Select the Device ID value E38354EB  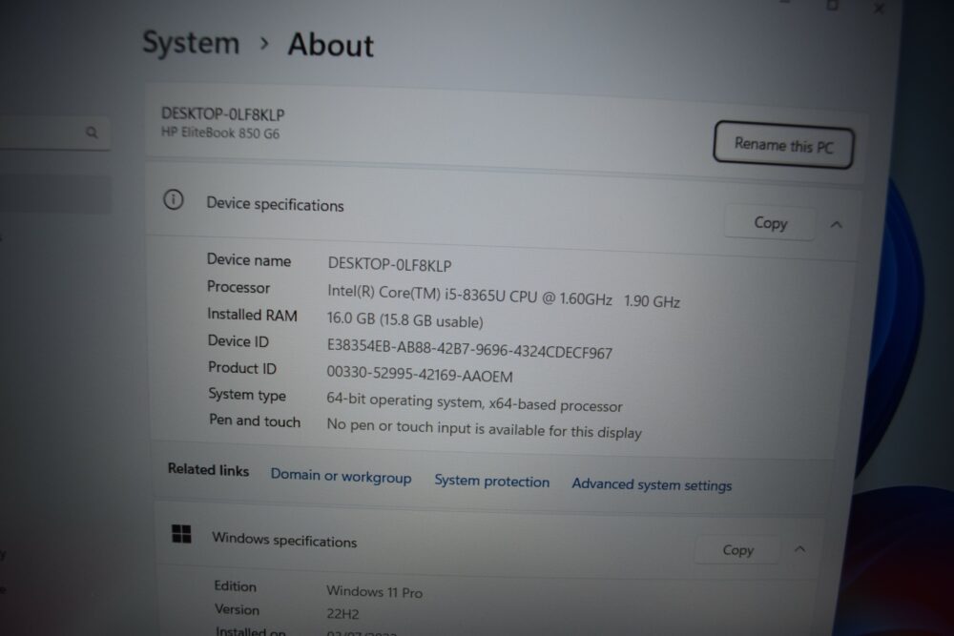tap(469, 349)
